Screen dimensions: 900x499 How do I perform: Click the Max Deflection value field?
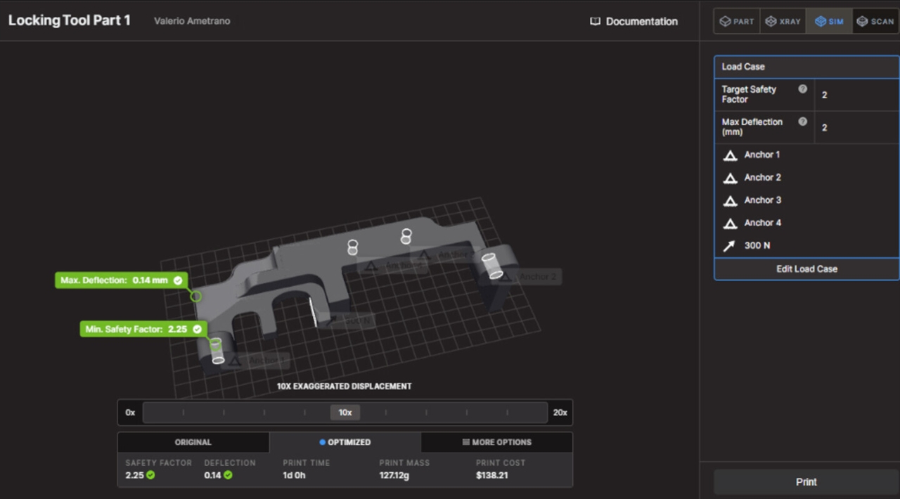point(856,127)
